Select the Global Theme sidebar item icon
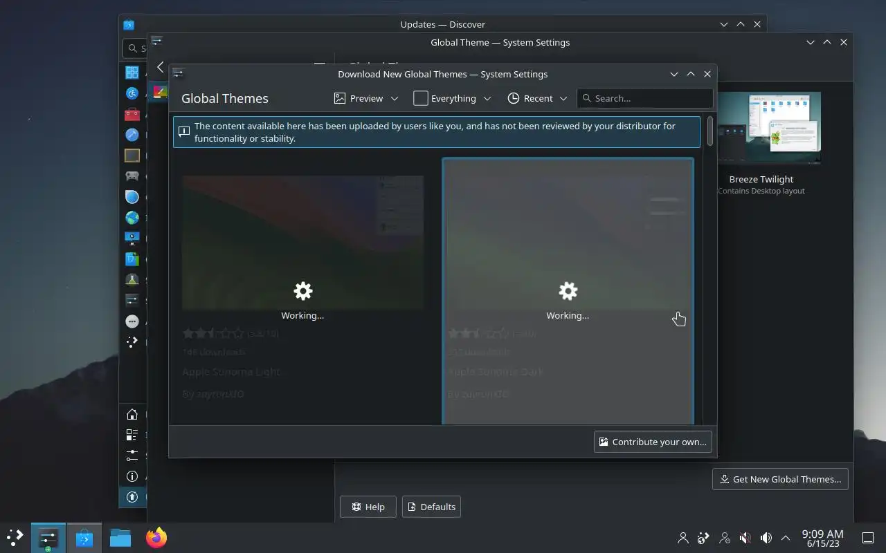 coord(161,92)
